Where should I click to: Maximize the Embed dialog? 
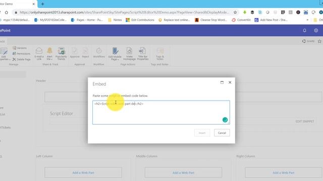tap(222, 82)
